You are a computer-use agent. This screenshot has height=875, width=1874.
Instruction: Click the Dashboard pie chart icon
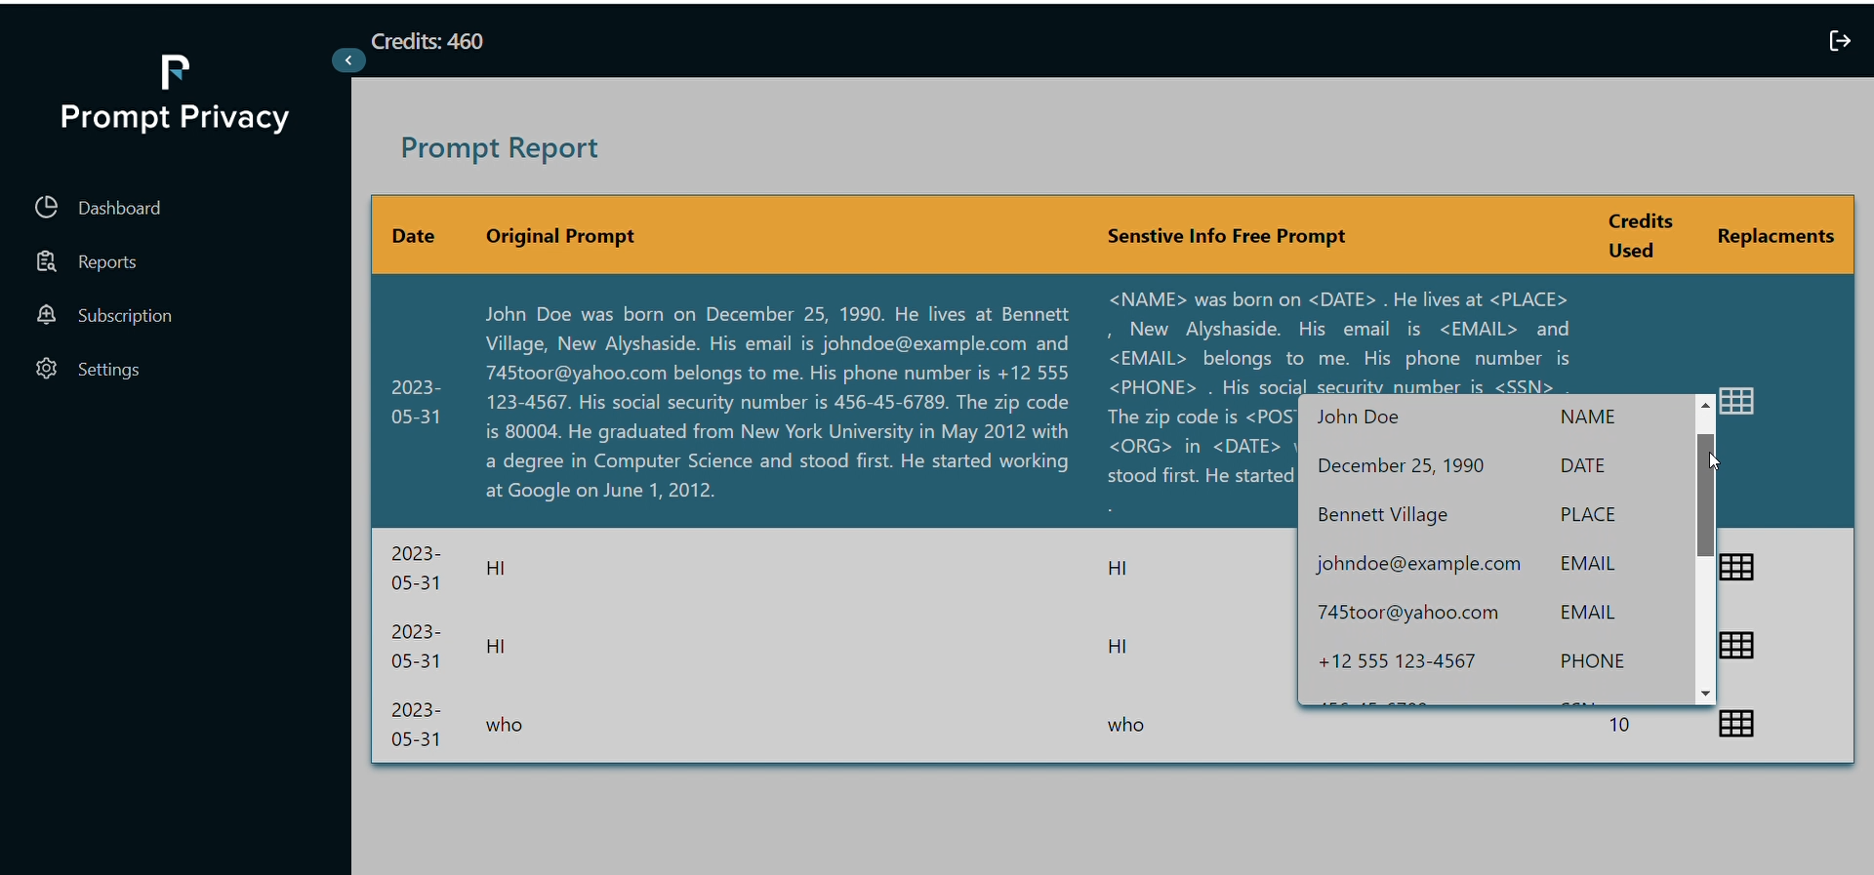pyautogui.click(x=46, y=207)
